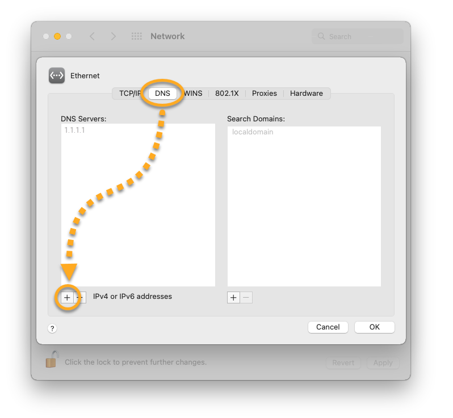Add a search domain with plus button

(x=233, y=298)
